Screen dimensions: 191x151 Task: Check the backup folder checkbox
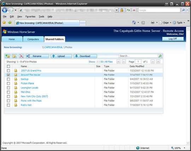pyautogui.click(x=8, y=79)
